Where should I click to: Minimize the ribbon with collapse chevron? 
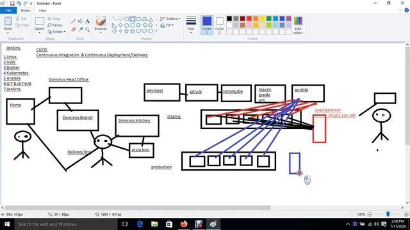coord(400,10)
